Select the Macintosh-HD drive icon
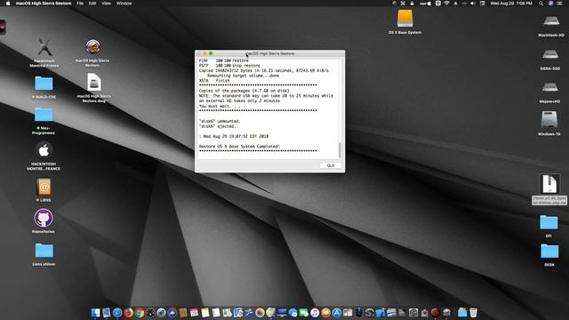This screenshot has width=569, height=320. pos(551,21)
